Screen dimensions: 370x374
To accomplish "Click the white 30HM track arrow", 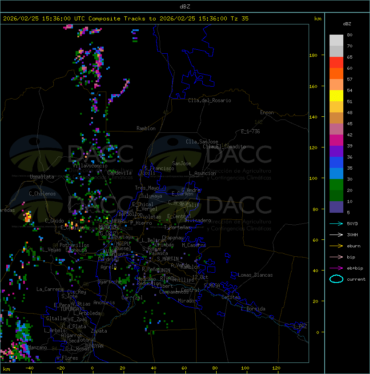I will tap(336, 235).
